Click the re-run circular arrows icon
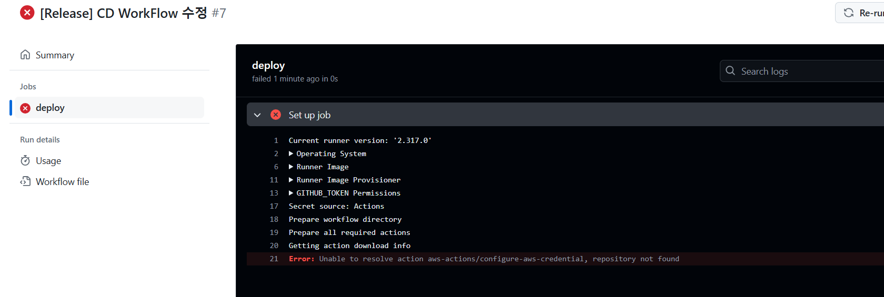The width and height of the screenshot is (884, 297). point(849,13)
